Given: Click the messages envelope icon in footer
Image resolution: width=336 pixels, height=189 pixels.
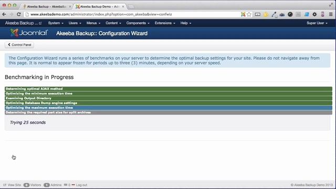Looking at the screenshot, I should point(66,185).
